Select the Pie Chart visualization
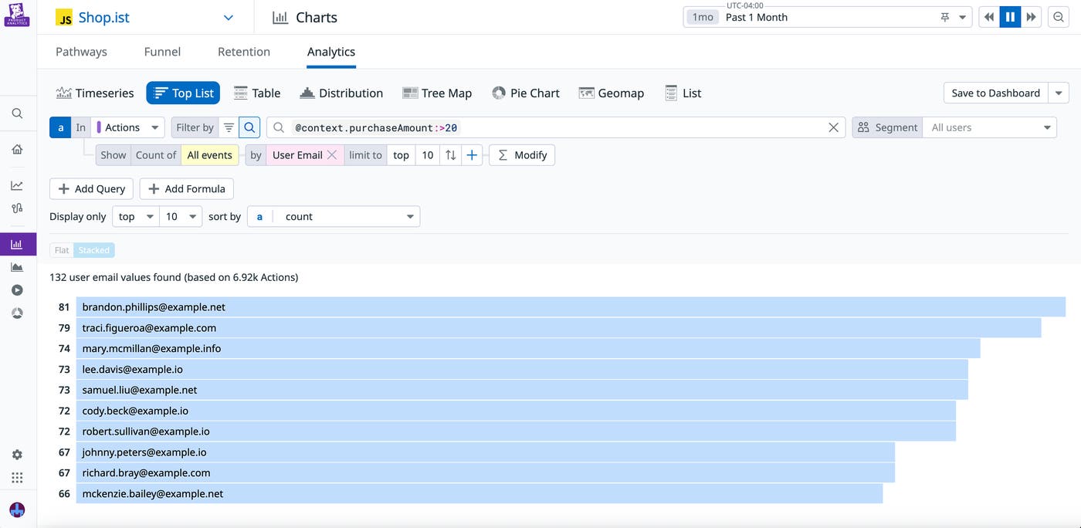Screen dimensions: 1081x528 [x=525, y=93]
